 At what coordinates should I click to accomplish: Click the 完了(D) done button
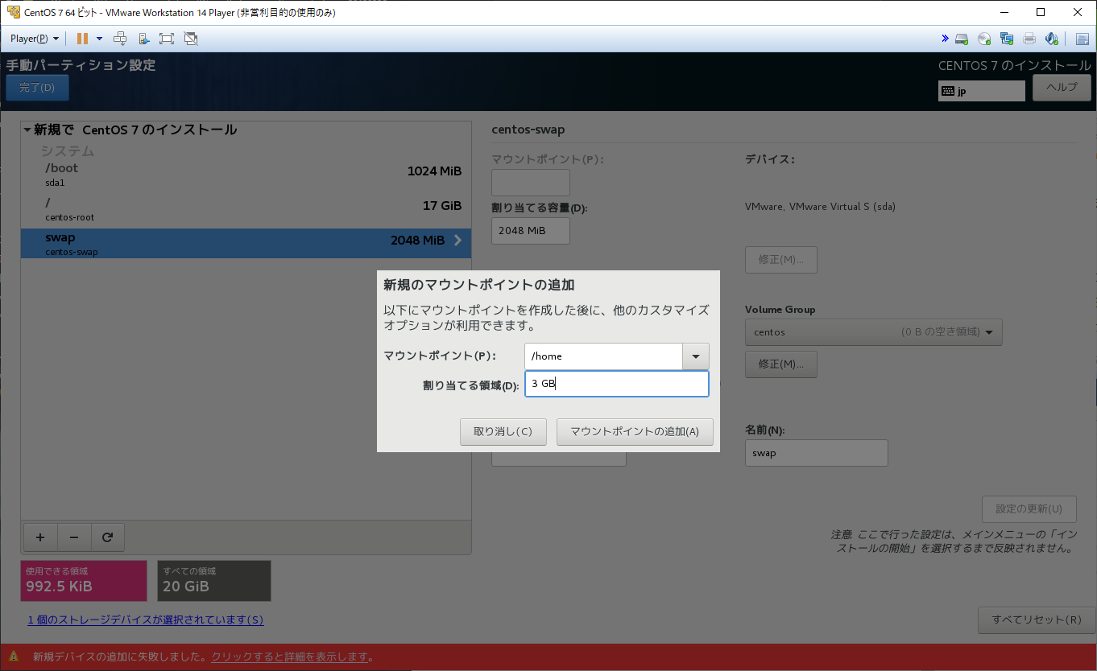[37, 88]
